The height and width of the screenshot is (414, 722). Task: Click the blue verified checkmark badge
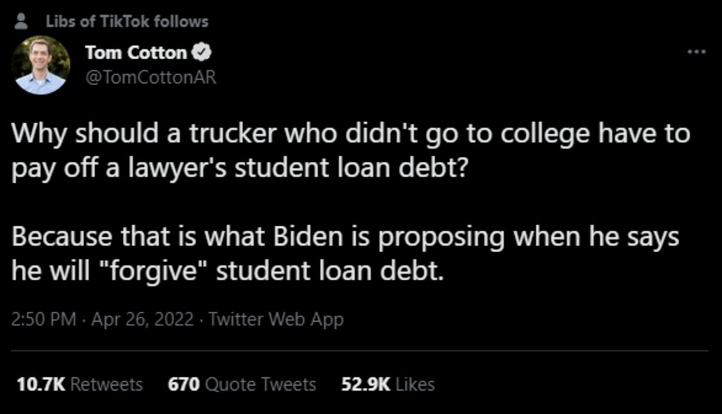(x=204, y=53)
